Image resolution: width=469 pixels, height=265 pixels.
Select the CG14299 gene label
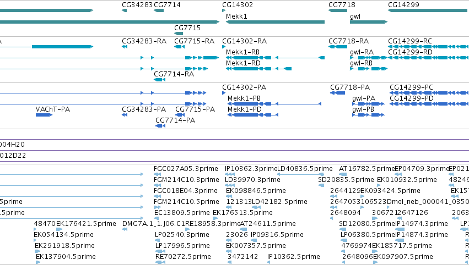click(403, 5)
